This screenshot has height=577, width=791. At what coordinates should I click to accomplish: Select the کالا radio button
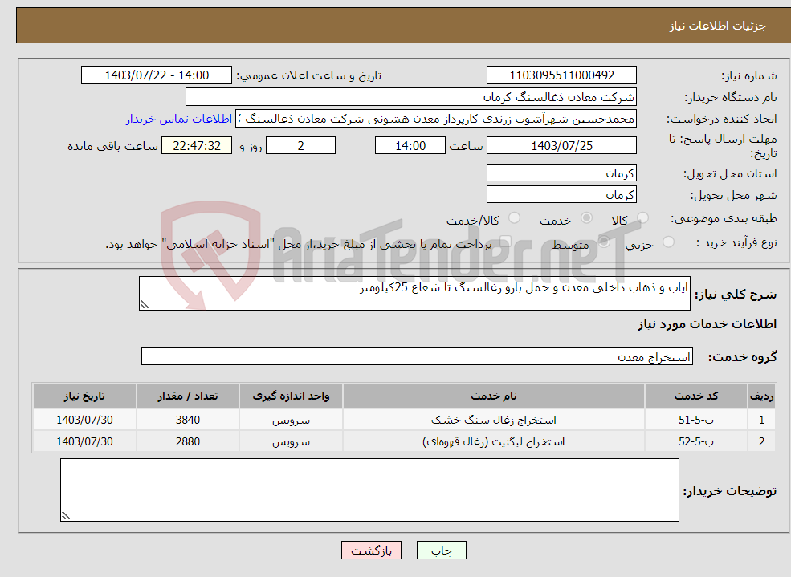click(642, 217)
